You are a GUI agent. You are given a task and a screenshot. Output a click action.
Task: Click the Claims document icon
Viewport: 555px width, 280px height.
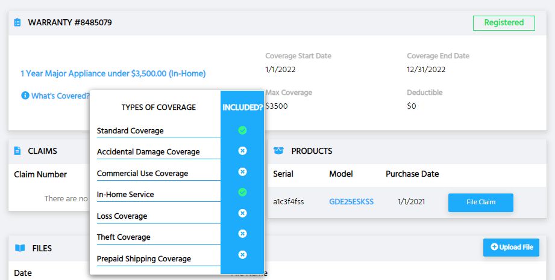click(17, 151)
